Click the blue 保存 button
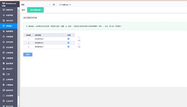The image size is (187, 107). [28, 54]
